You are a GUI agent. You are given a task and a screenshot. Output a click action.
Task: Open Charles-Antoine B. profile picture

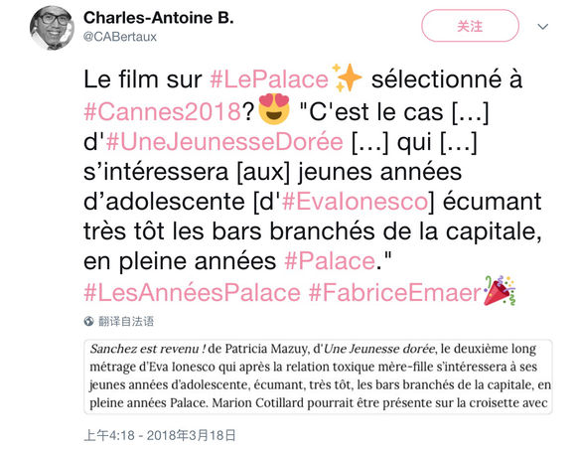tap(52, 28)
